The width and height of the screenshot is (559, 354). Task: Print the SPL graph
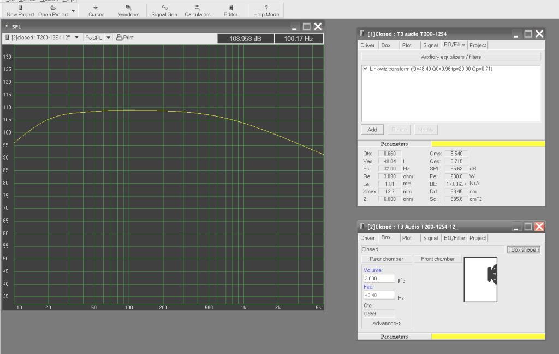(x=125, y=38)
